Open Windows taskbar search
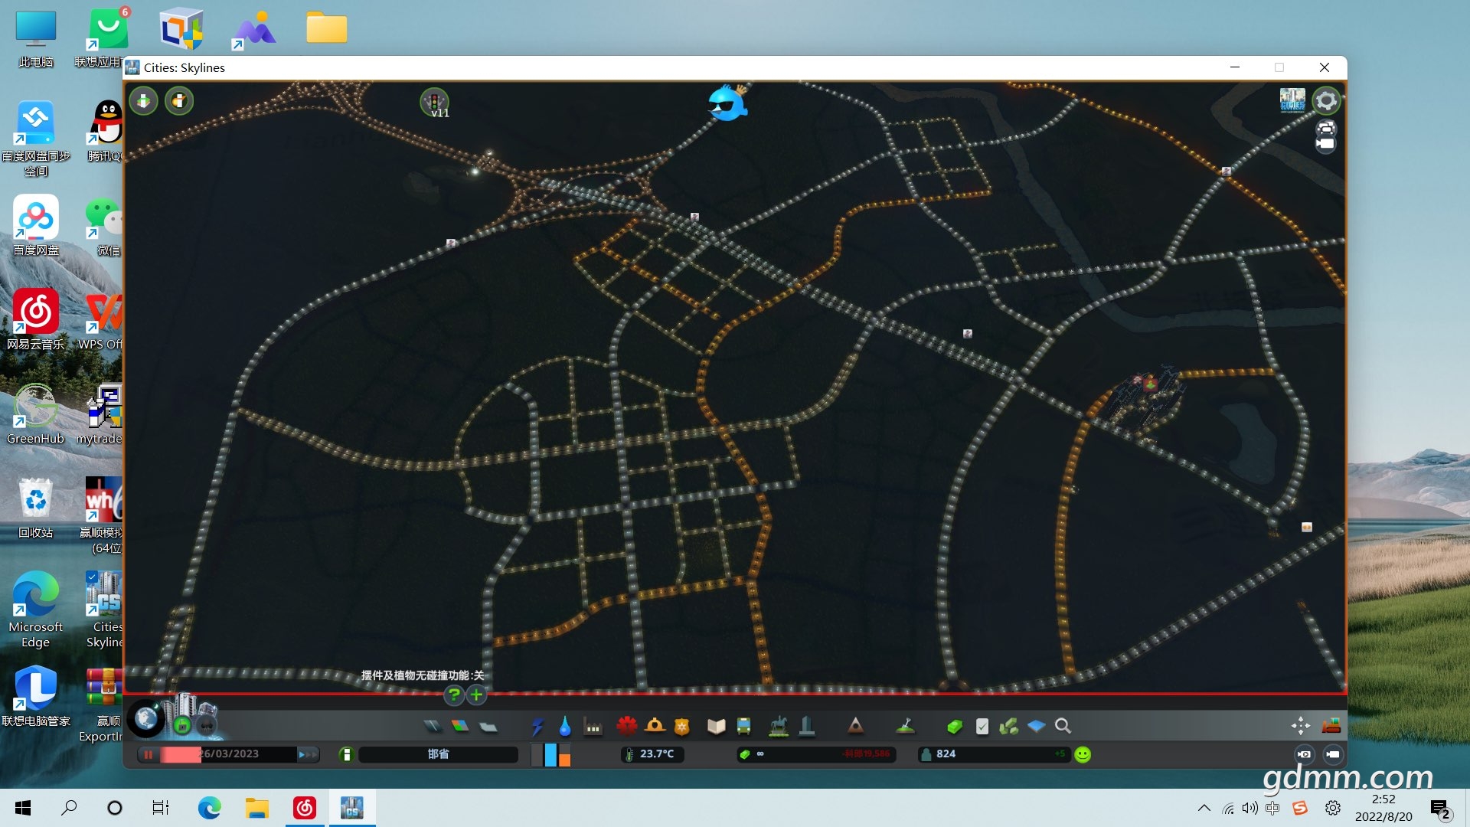 pos(69,808)
